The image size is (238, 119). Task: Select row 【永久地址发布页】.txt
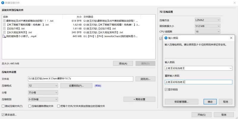click(79, 32)
